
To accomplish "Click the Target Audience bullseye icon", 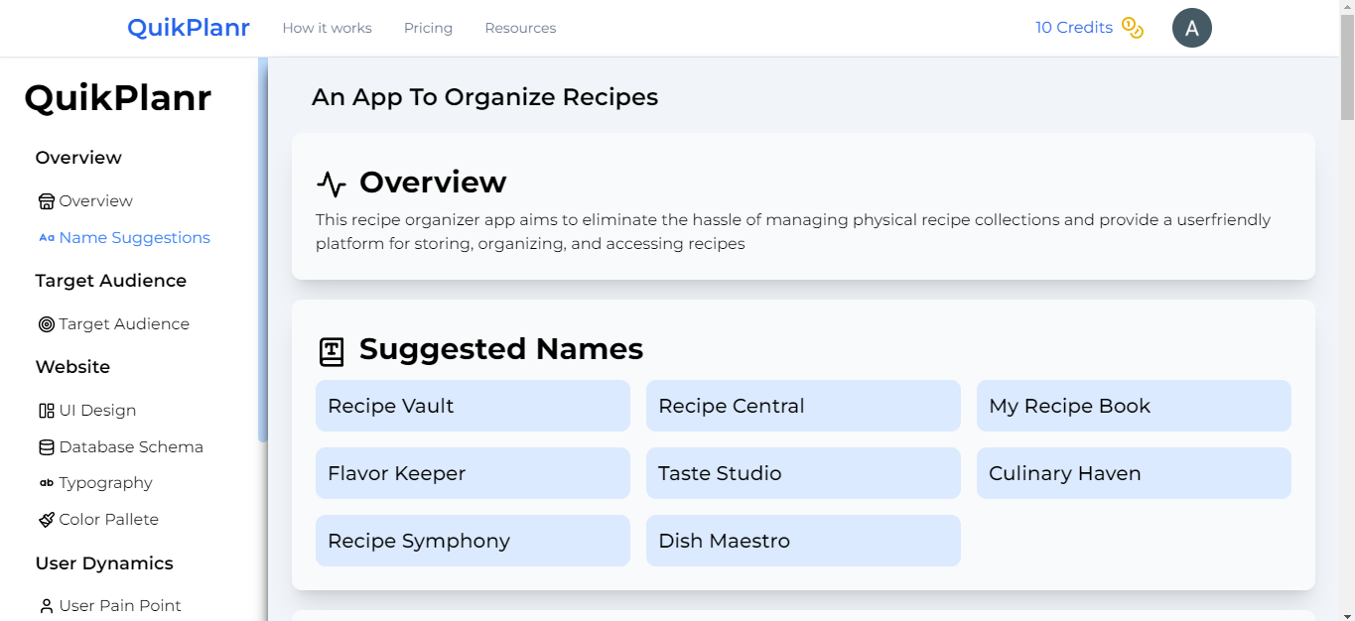I will click(x=47, y=324).
